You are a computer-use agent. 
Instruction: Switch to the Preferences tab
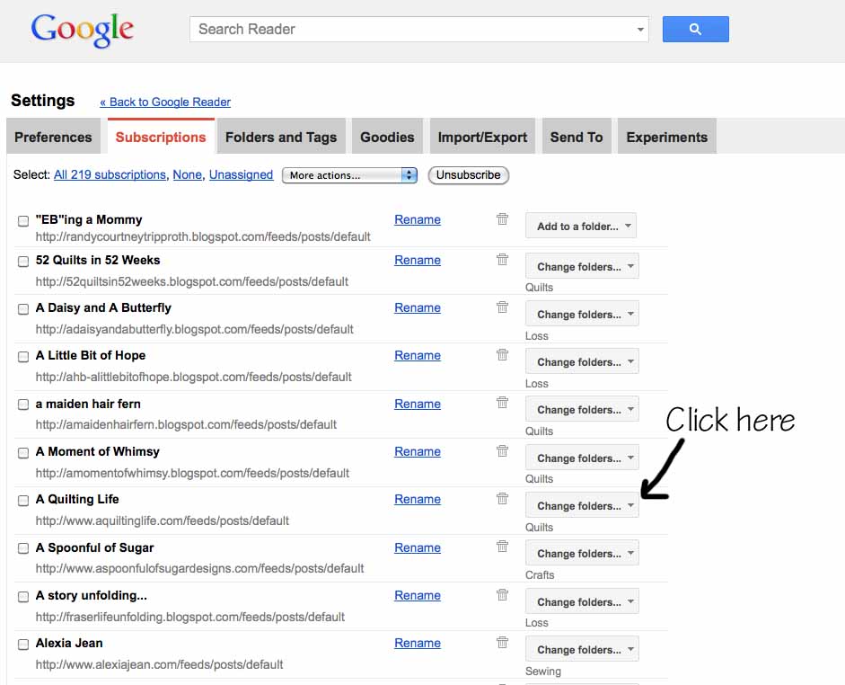tap(53, 136)
